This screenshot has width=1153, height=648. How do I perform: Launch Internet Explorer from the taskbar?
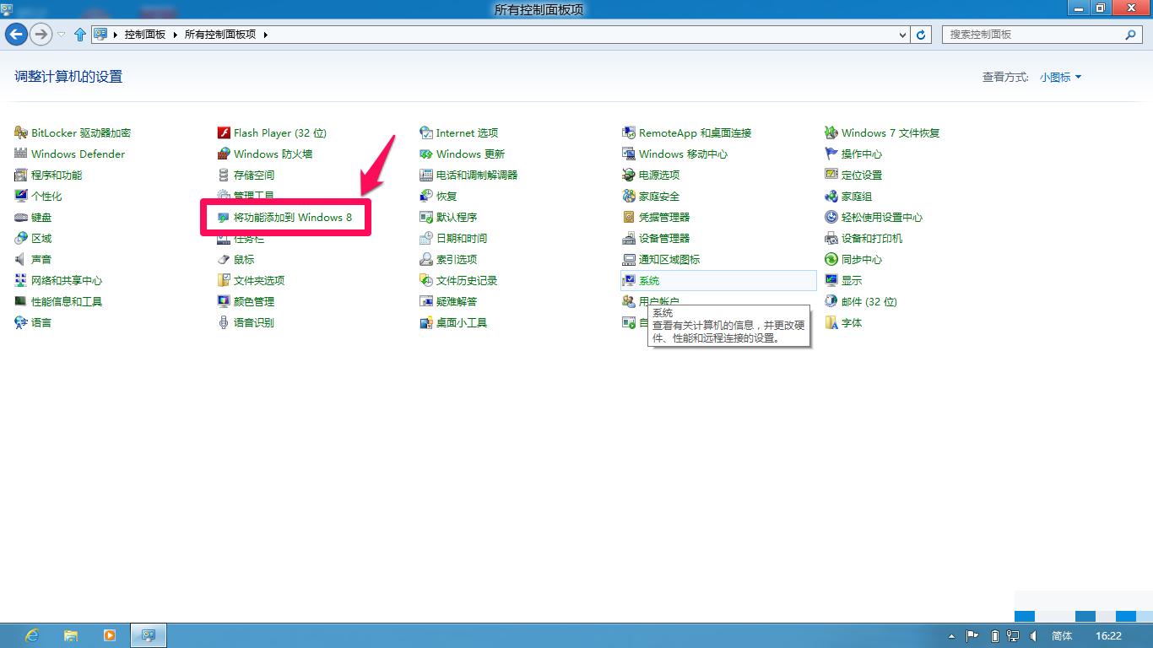pyautogui.click(x=32, y=635)
